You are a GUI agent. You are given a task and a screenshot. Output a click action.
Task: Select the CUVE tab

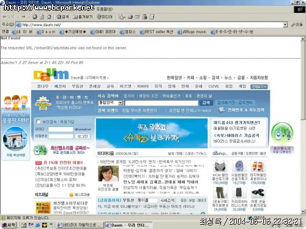(214, 86)
